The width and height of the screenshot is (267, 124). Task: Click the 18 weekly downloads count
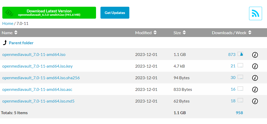(233, 101)
